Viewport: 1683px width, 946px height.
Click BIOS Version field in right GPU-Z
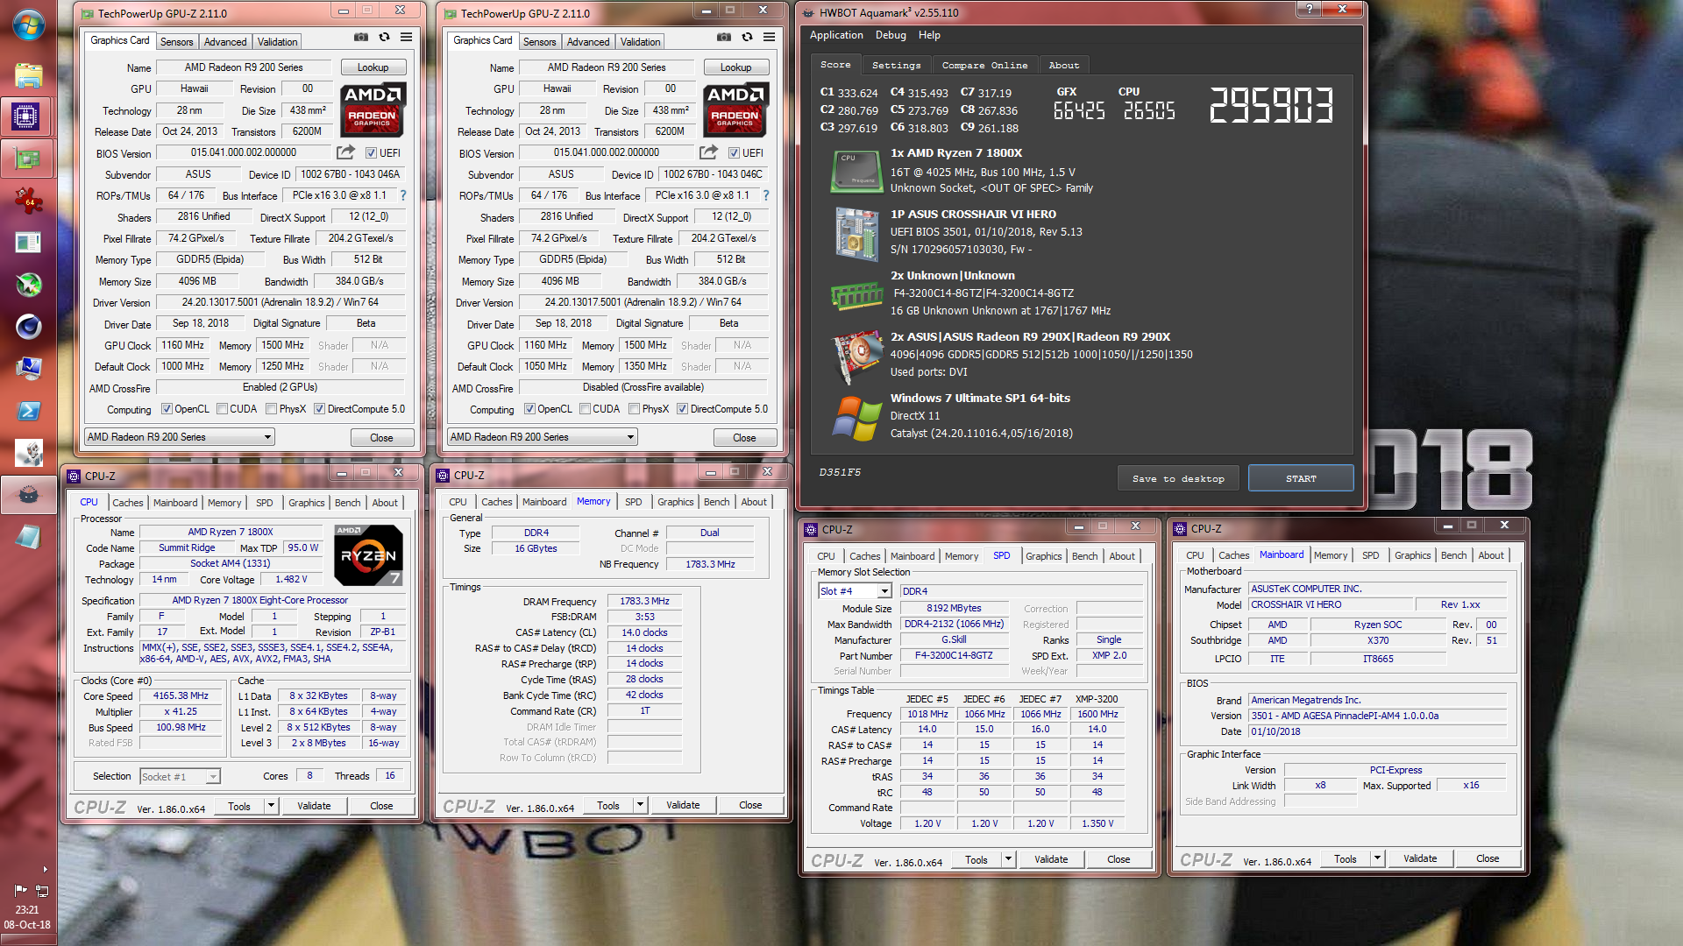[607, 152]
